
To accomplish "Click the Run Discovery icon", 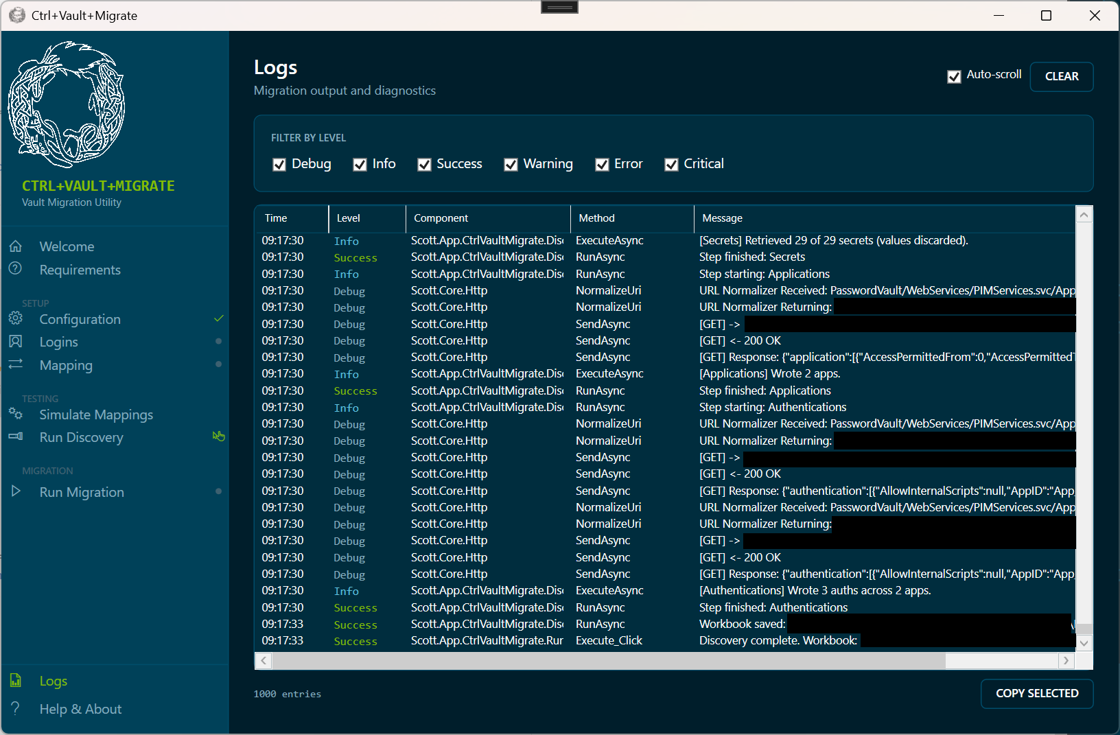I will pos(16,436).
